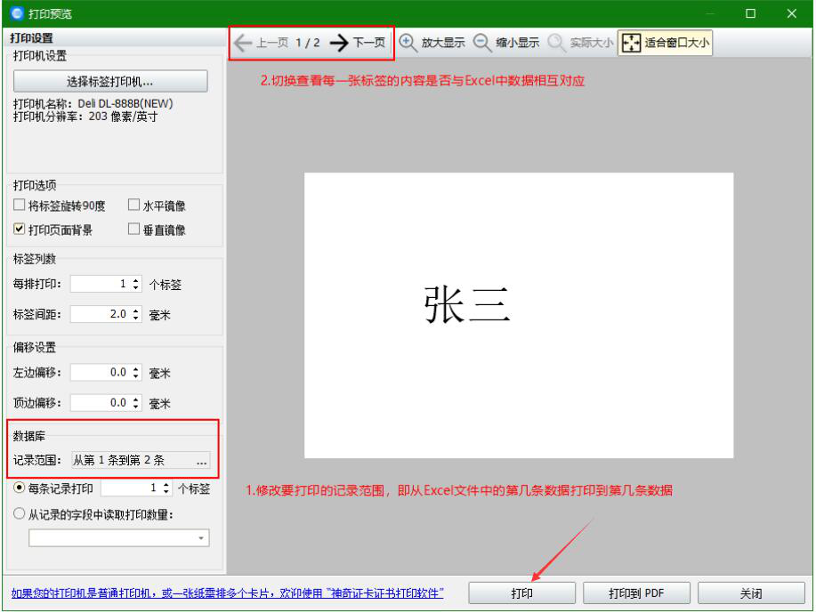Click the 打印 button indicated by the arrow
816x613 pixels.
[521, 593]
